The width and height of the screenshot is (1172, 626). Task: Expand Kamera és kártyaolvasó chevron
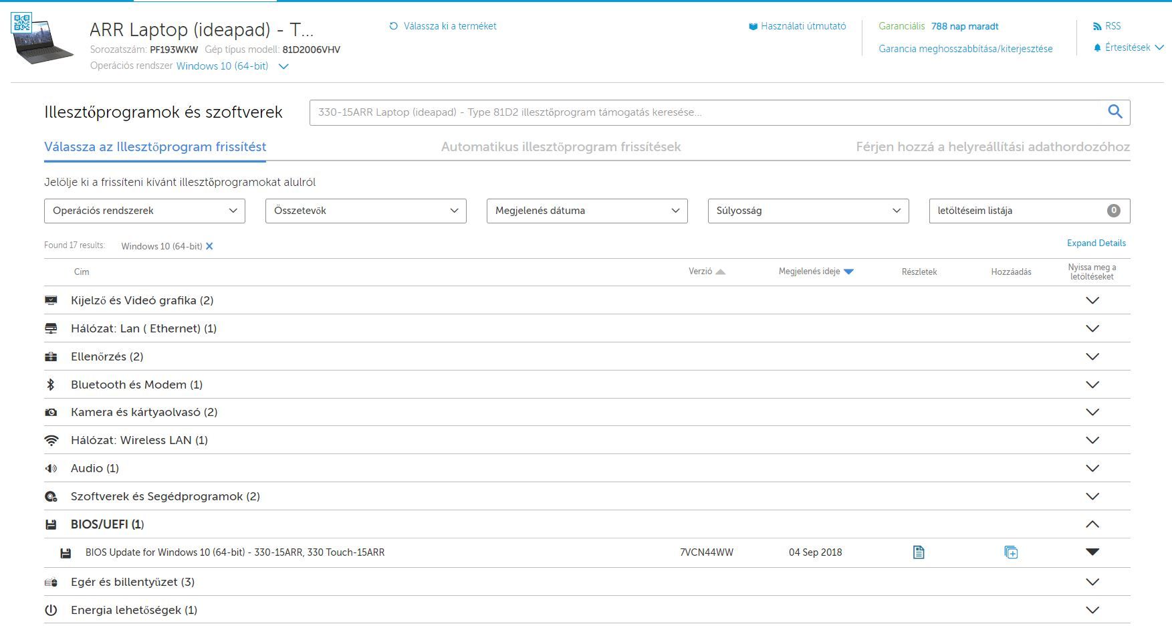1092,412
